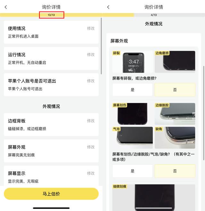Open the 细微划痕 fine scratch example image
Viewport: 205px width, 211px height.
[154, 198]
